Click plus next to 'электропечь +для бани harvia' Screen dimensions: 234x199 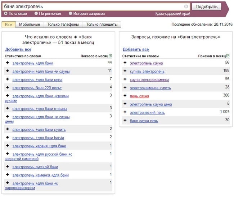[8, 138]
